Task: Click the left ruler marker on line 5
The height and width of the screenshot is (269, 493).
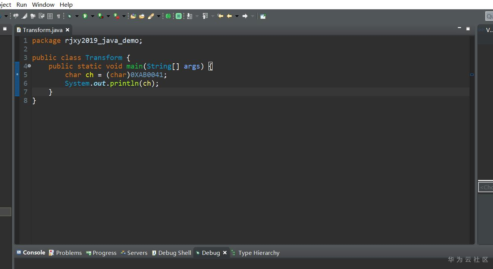Action: (x=17, y=75)
